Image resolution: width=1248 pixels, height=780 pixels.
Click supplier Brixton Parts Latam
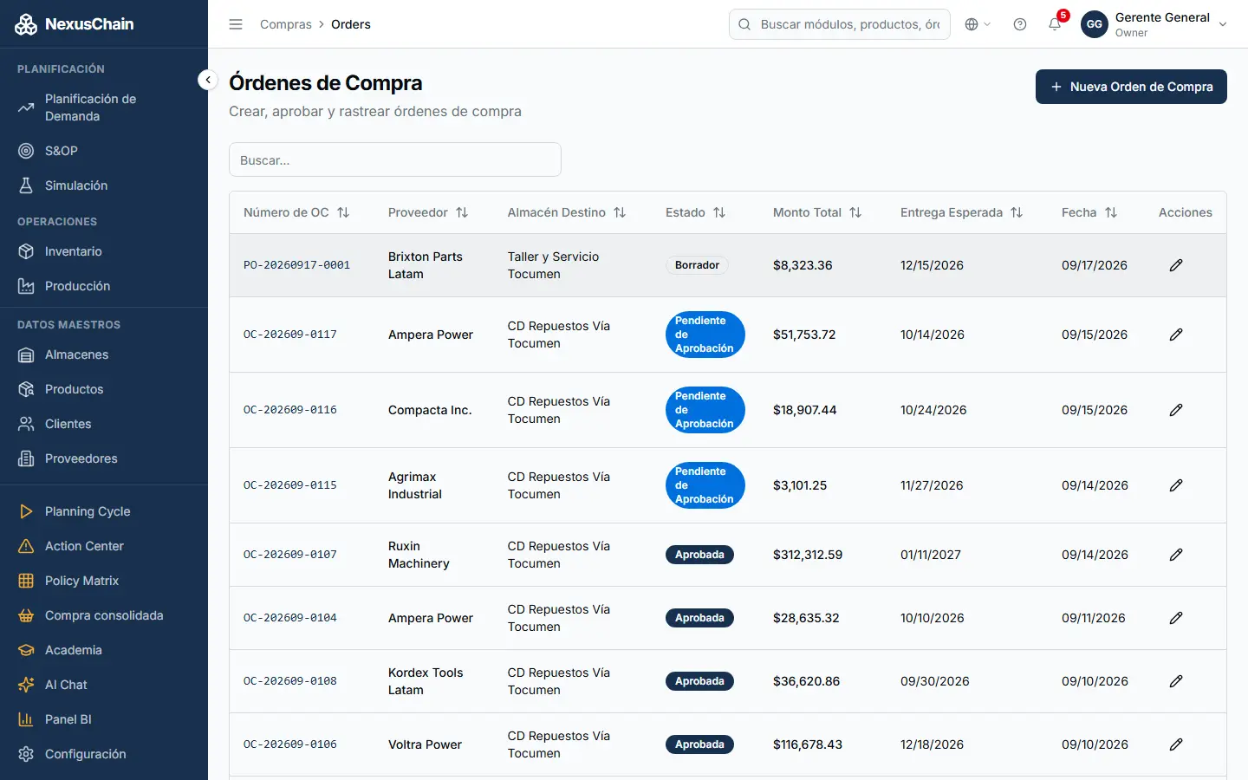point(426,265)
